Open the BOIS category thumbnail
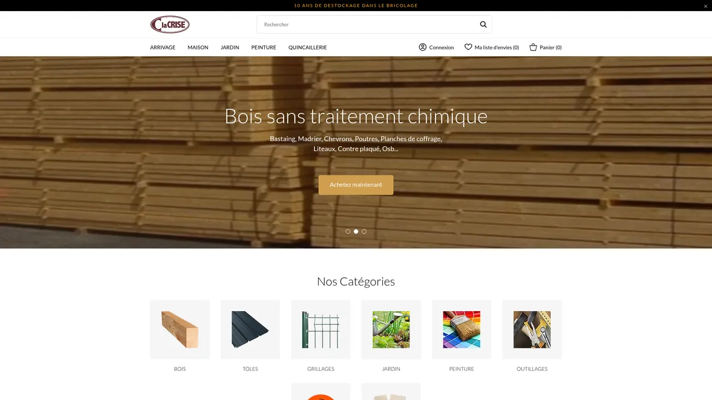The height and width of the screenshot is (400, 712). [x=180, y=329]
